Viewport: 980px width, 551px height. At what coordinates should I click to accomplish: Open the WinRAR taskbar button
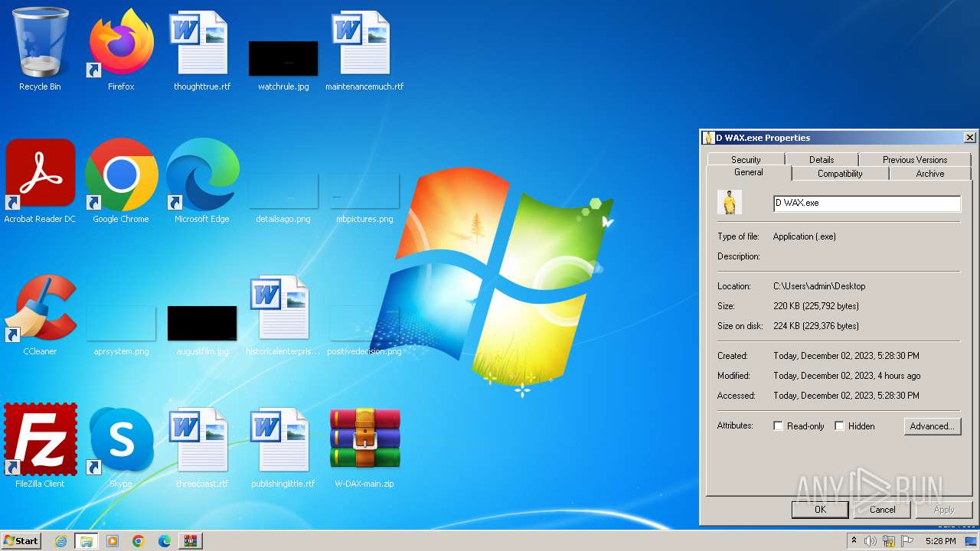coord(191,541)
